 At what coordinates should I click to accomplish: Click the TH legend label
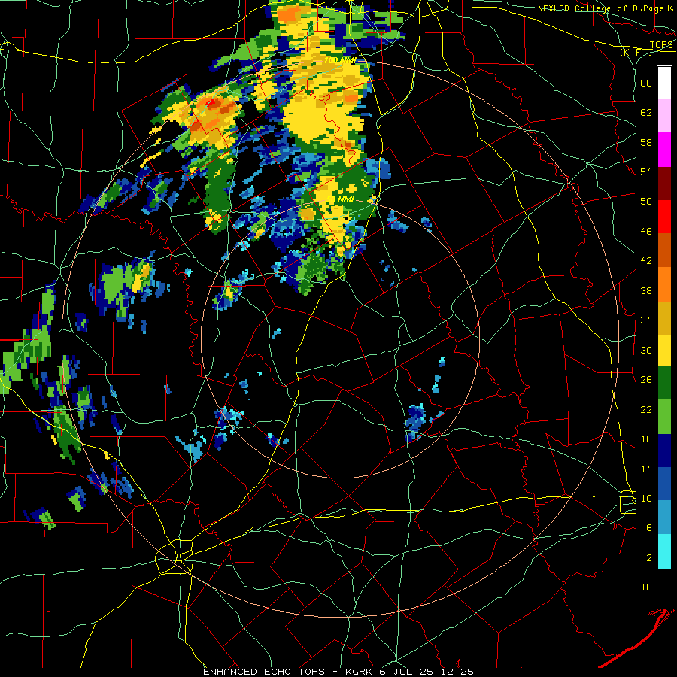pos(646,587)
